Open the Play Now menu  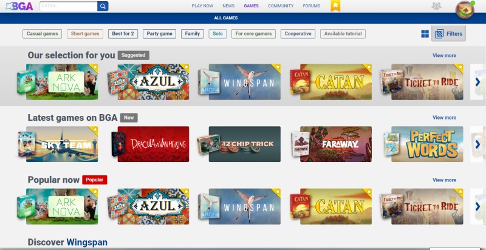(202, 6)
